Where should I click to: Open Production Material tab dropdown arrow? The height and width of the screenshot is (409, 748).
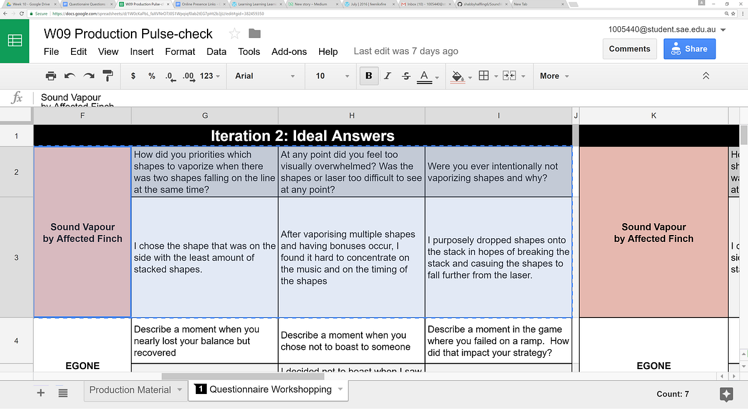coord(180,390)
